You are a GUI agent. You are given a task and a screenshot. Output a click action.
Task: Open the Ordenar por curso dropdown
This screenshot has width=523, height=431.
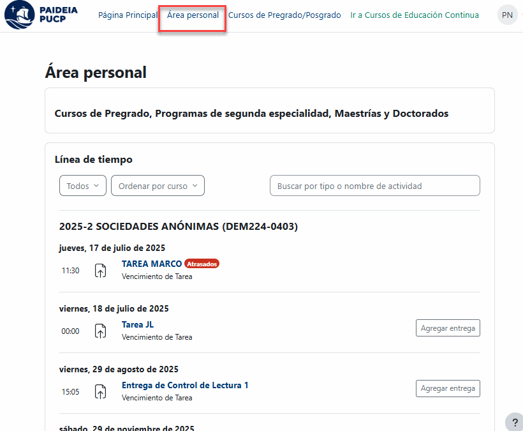click(158, 186)
